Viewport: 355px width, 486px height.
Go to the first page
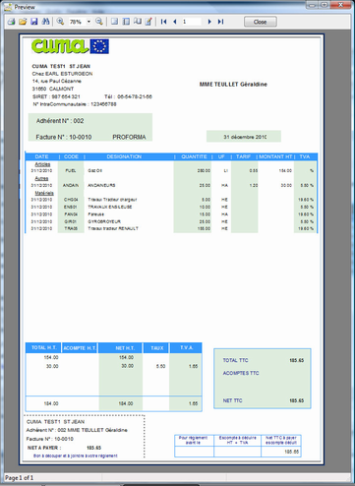coord(164,22)
